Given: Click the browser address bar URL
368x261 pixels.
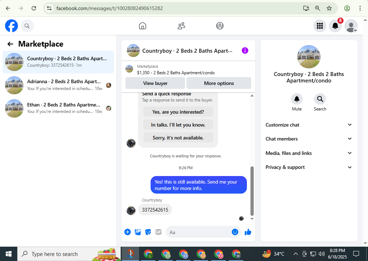Looking at the screenshot, I should [110, 9].
